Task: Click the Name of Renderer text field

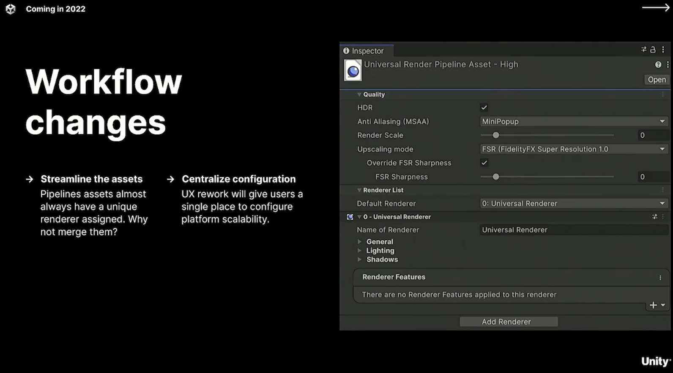Action: pyautogui.click(x=574, y=230)
